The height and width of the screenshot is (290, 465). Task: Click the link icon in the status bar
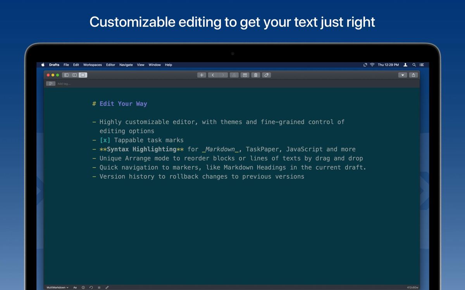(x=107, y=287)
